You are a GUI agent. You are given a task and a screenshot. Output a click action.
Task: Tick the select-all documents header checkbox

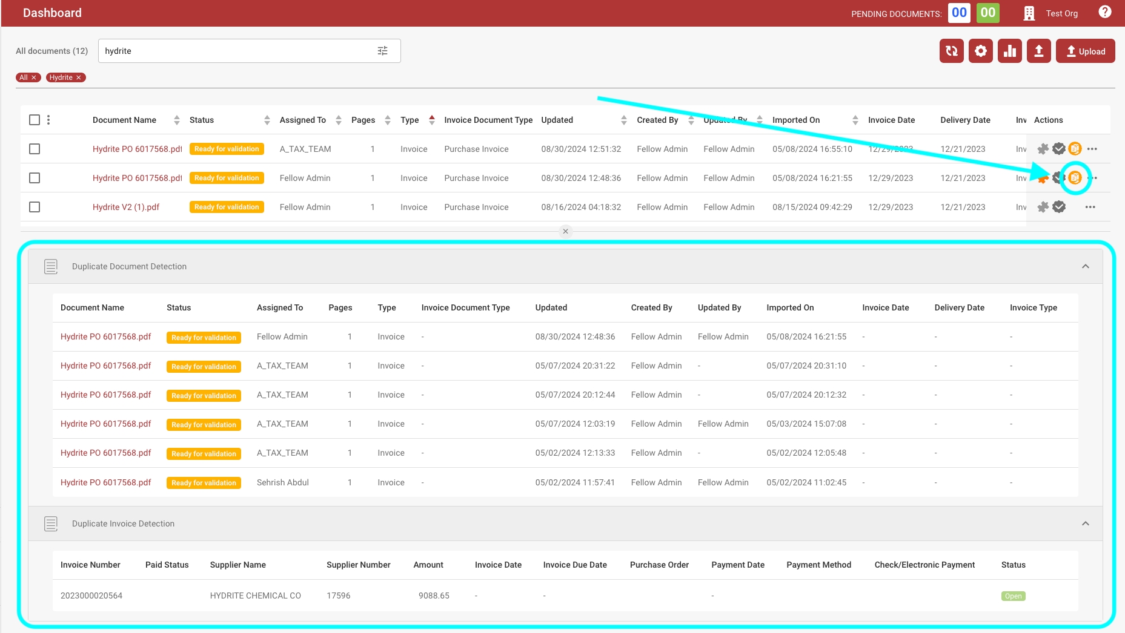tap(35, 120)
